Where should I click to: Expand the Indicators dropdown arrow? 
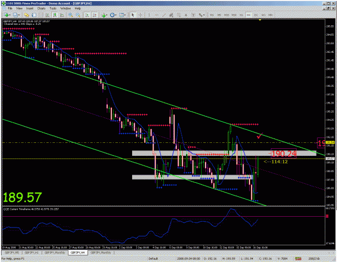[x=107, y=15]
